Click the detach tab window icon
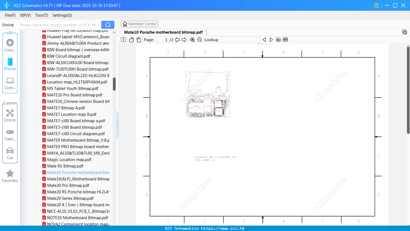Image resolution: width=410 pixels, height=231 pixels. point(404,32)
